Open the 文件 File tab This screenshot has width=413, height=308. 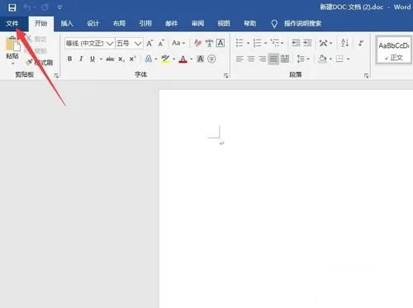pos(12,24)
